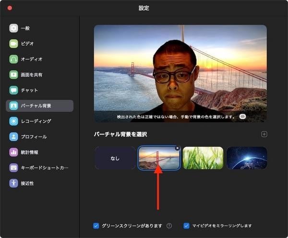Select なし background option
Screen dimensions: 288x238
(115, 158)
